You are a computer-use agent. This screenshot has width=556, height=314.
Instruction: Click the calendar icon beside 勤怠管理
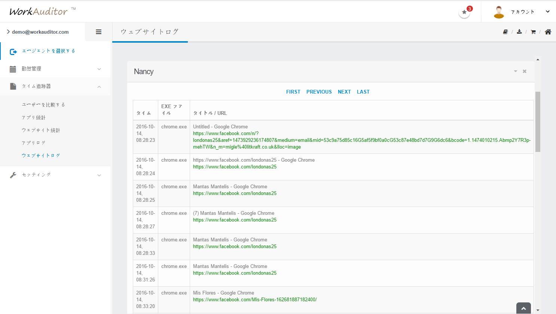click(13, 69)
